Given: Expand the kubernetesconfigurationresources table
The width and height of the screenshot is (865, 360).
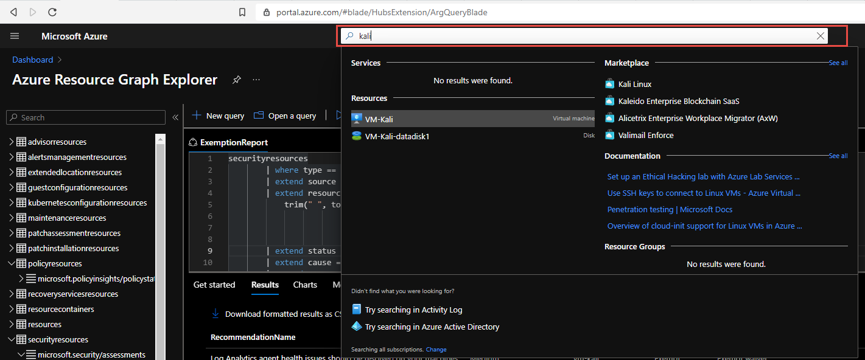Looking at the screenshot, I should [x=11, y=202].
